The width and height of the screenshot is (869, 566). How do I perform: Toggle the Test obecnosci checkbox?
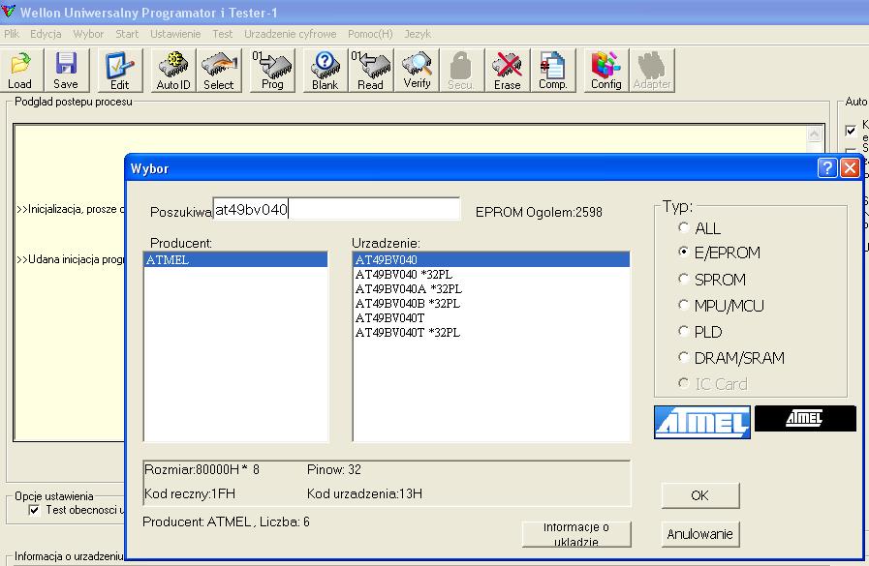click(x=34, y=510)
